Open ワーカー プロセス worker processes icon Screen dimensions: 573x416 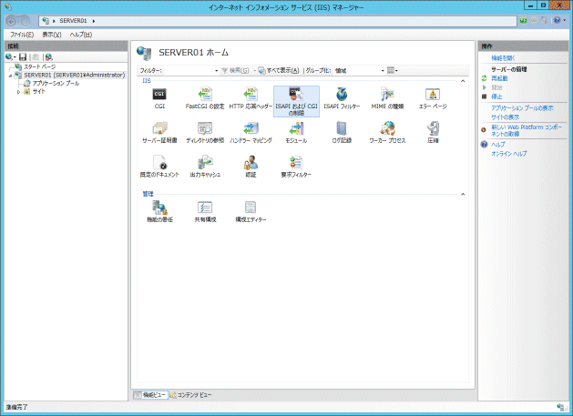tap(387, 128)
